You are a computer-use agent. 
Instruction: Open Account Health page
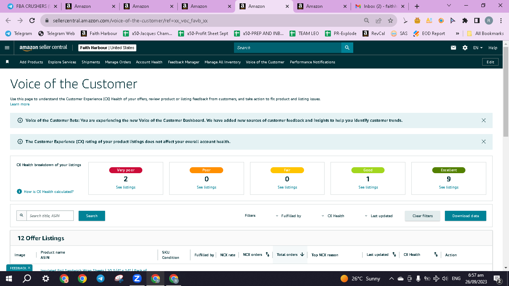149,62
